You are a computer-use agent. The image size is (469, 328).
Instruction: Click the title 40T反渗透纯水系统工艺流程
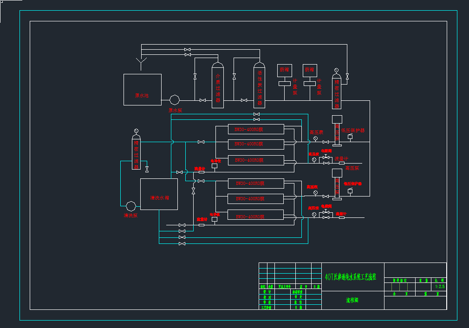coord(350,277)
